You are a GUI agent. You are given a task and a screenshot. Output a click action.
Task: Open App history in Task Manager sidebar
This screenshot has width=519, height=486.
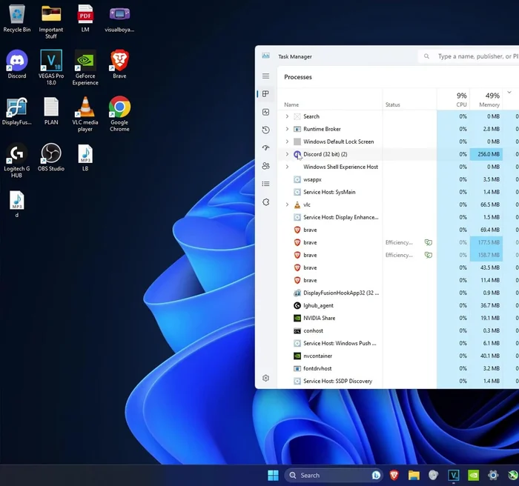266,130
